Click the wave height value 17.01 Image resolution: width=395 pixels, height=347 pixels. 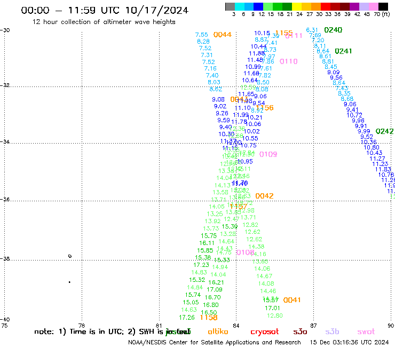(x=272, y=308)
